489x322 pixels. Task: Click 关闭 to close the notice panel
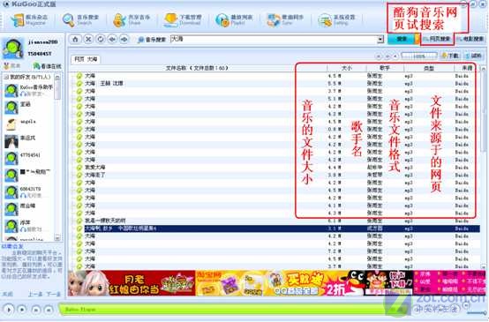7,295
